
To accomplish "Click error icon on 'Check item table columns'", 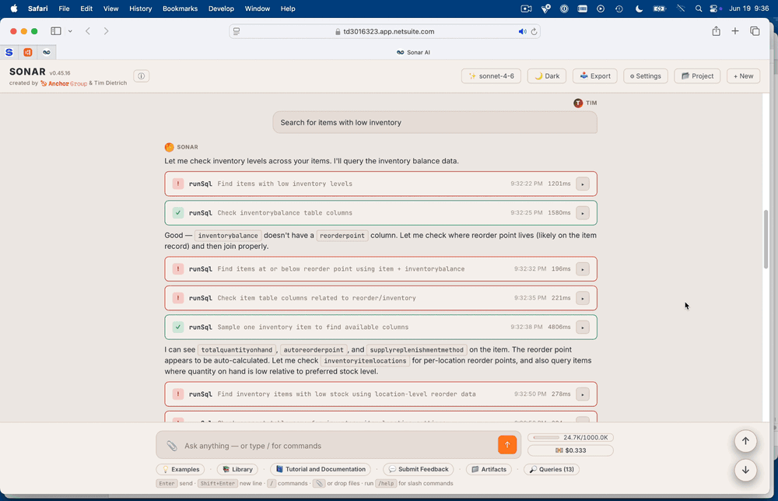I will pos(178,298).
